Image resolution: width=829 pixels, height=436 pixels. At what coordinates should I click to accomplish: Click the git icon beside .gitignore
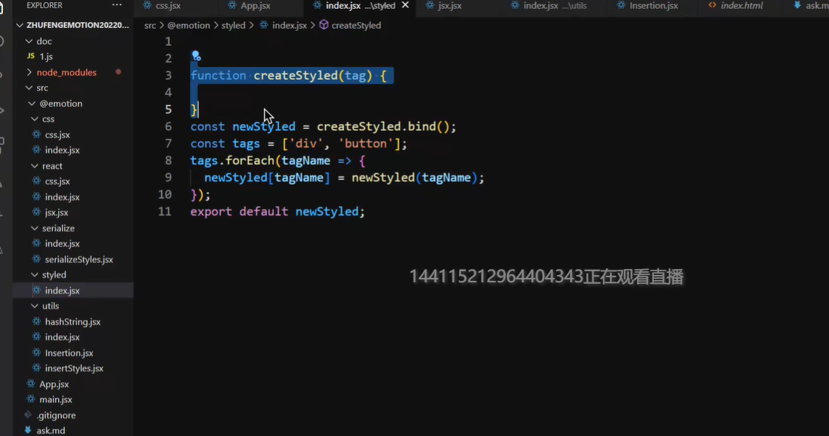(29, 415)
